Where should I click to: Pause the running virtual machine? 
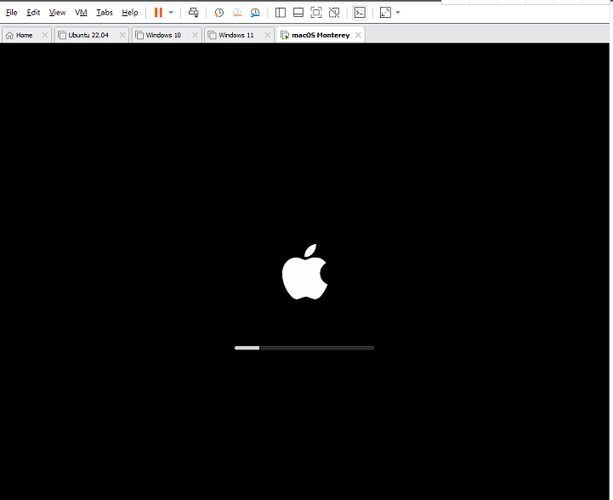point(158,13)
